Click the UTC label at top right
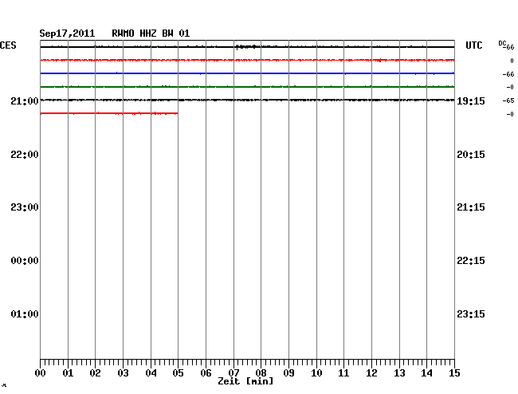518x394 pixels. tap(473, 45)
